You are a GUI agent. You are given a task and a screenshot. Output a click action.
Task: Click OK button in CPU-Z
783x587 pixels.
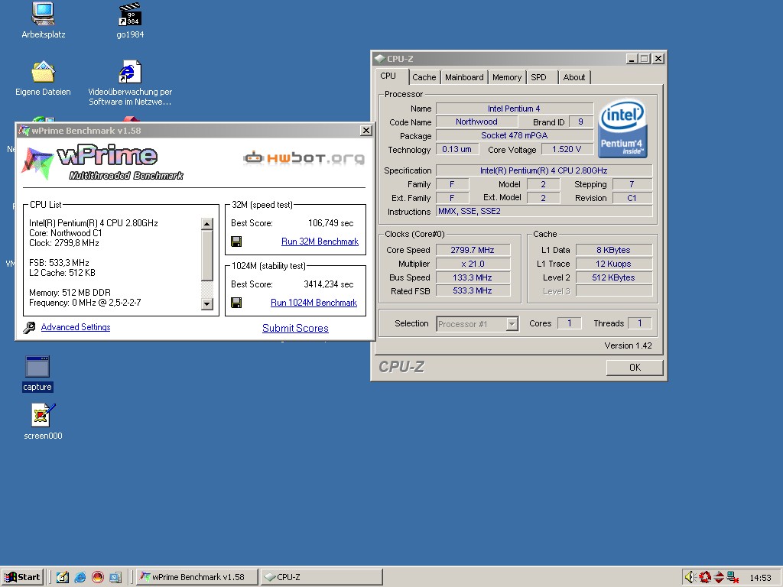pos(635,368)
